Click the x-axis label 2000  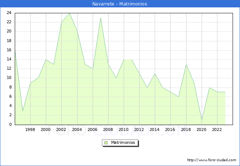[46, 129]
